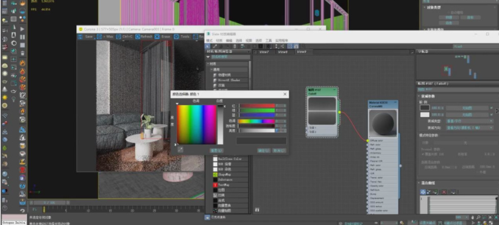Click the dark front color swatch in falloff parameters
The width and height of the screenshot is (499, 225).
[425, 108]
